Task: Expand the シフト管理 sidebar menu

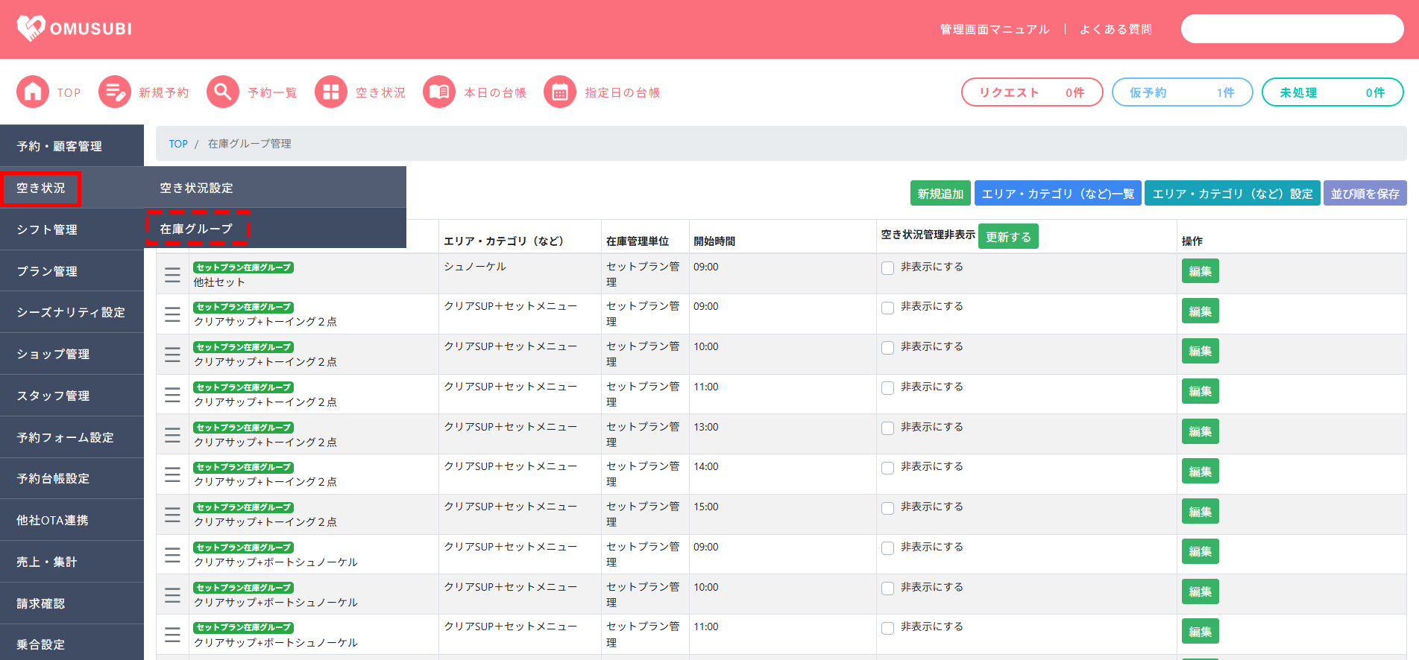Action: point(72,229)
